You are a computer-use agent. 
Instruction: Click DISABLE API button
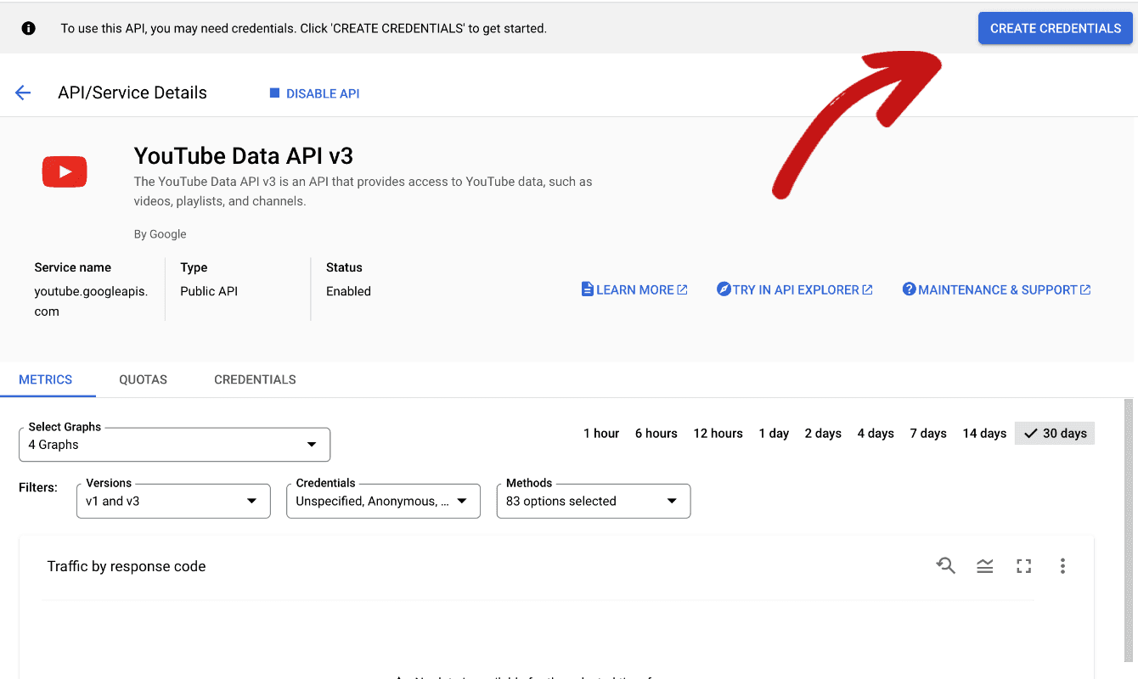315,93
